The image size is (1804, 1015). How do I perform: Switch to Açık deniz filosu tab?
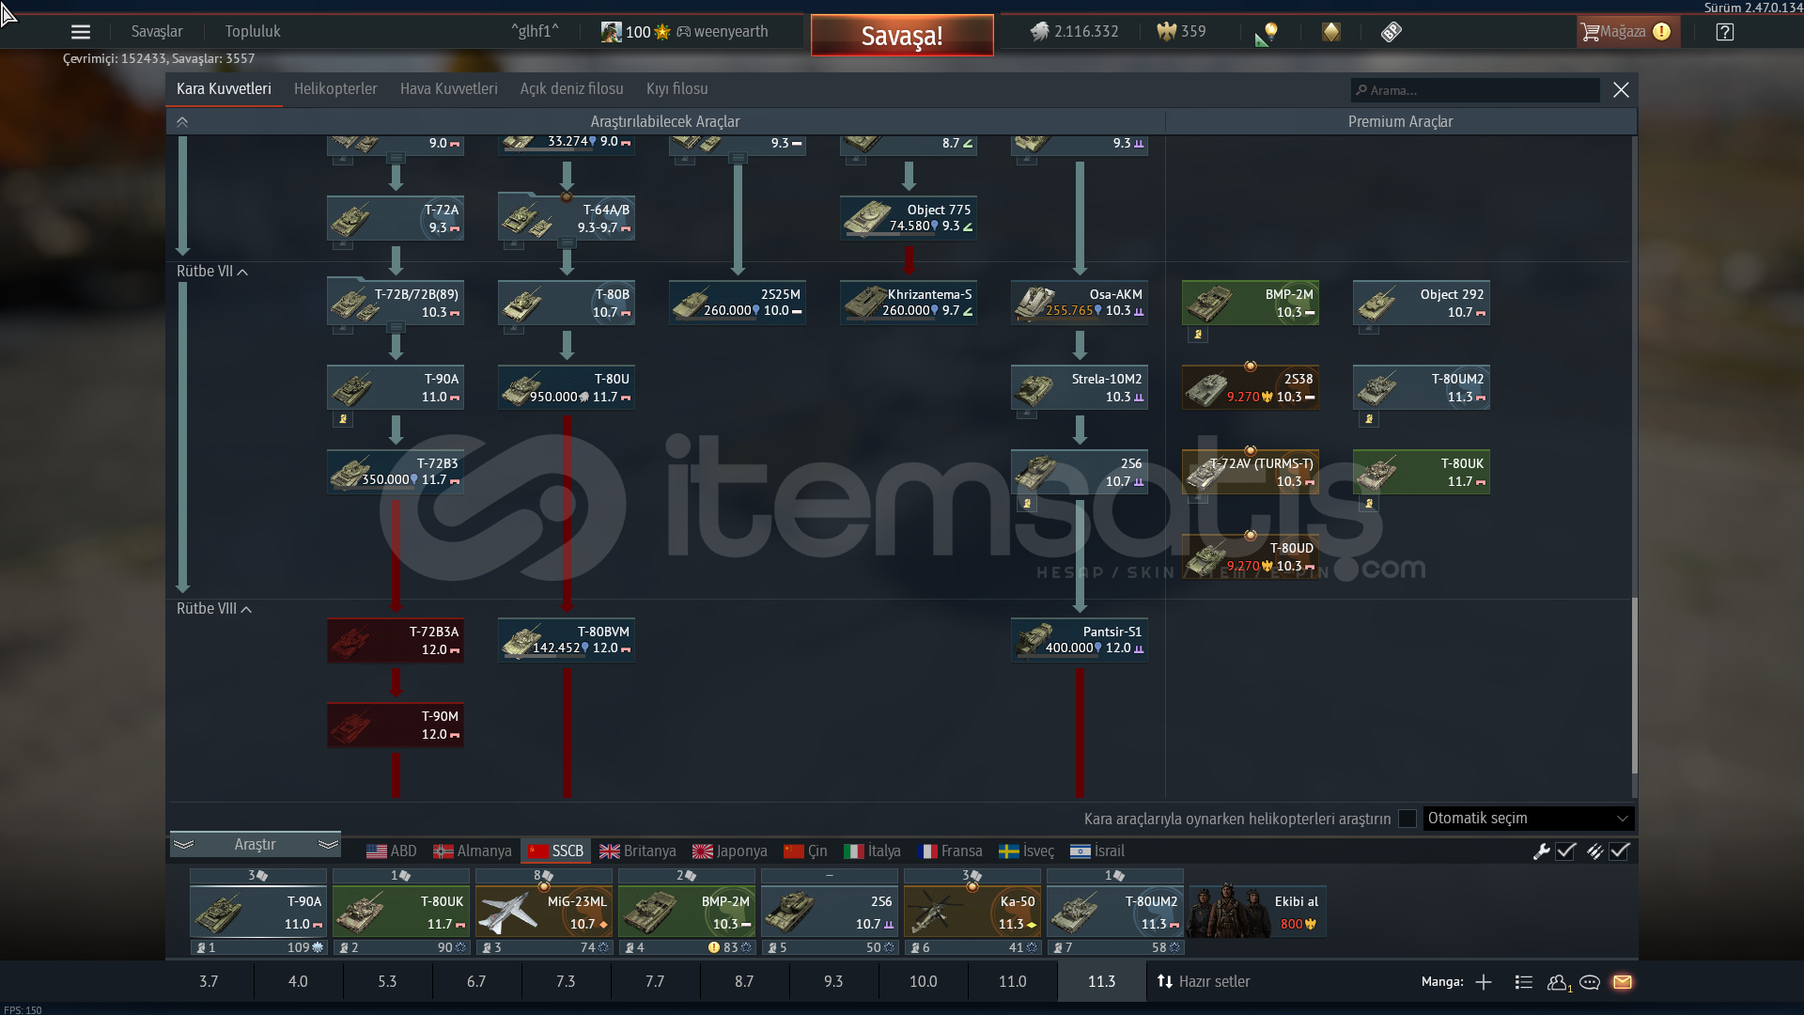coord(572,89)
